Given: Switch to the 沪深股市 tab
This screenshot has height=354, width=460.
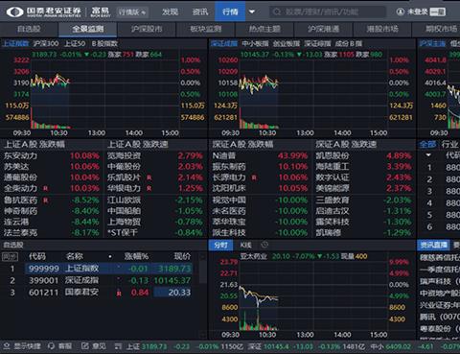Looking at the screenshot, I should coord(147,29).
